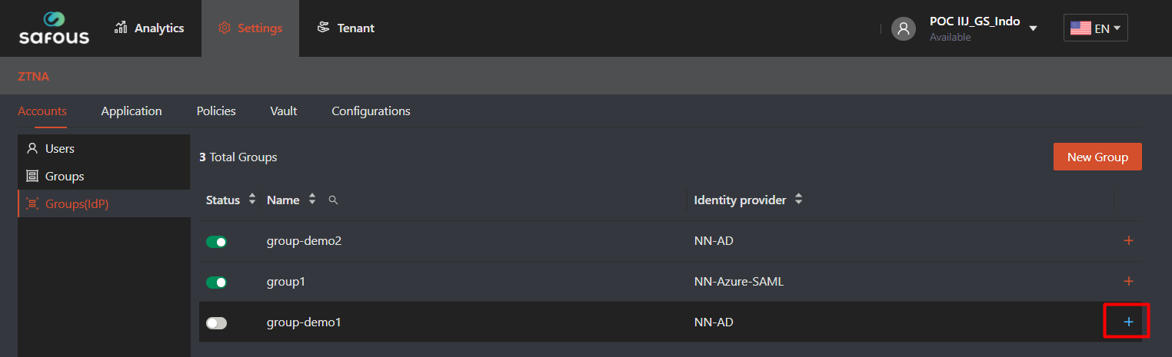
Task: Click the plus icon for group-demo1
Action: pyautogui.click(x=1128, y=322)
